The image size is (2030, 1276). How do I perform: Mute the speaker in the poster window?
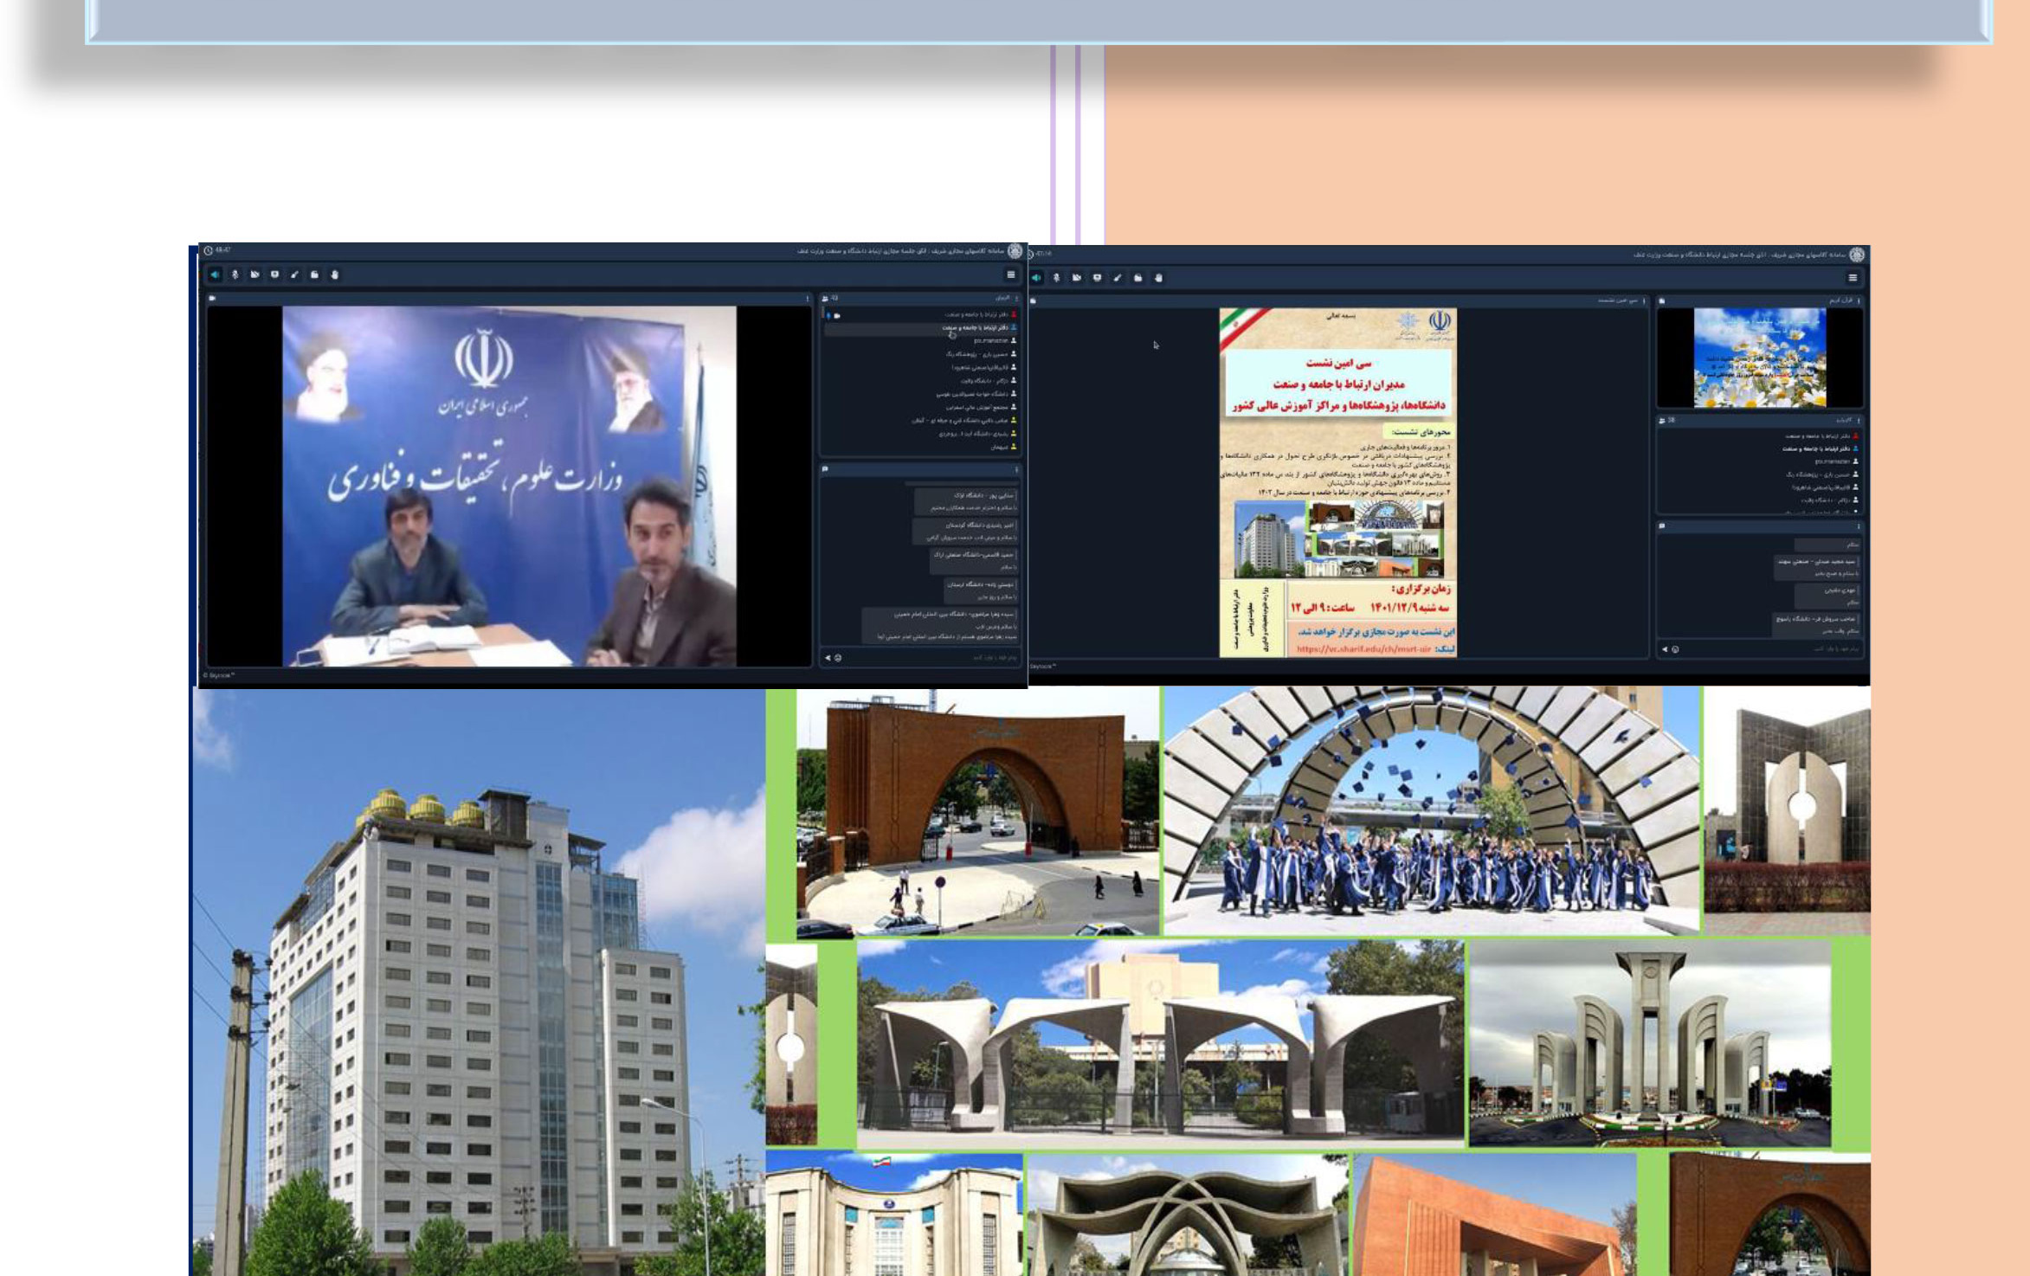1036,278
